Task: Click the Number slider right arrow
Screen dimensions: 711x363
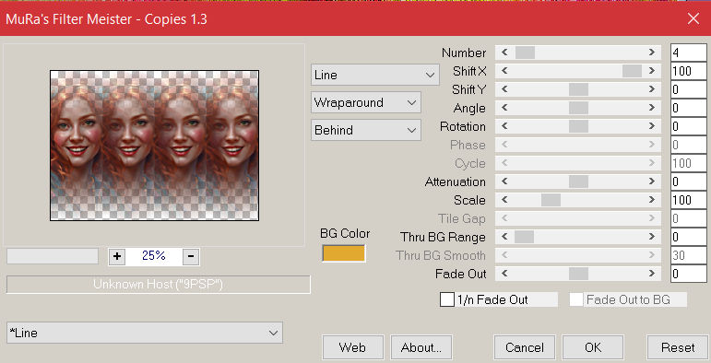Action: pos(652,53)
